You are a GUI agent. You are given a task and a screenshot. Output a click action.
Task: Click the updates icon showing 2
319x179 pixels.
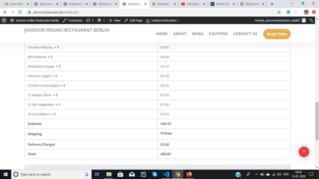click(90, 20)
